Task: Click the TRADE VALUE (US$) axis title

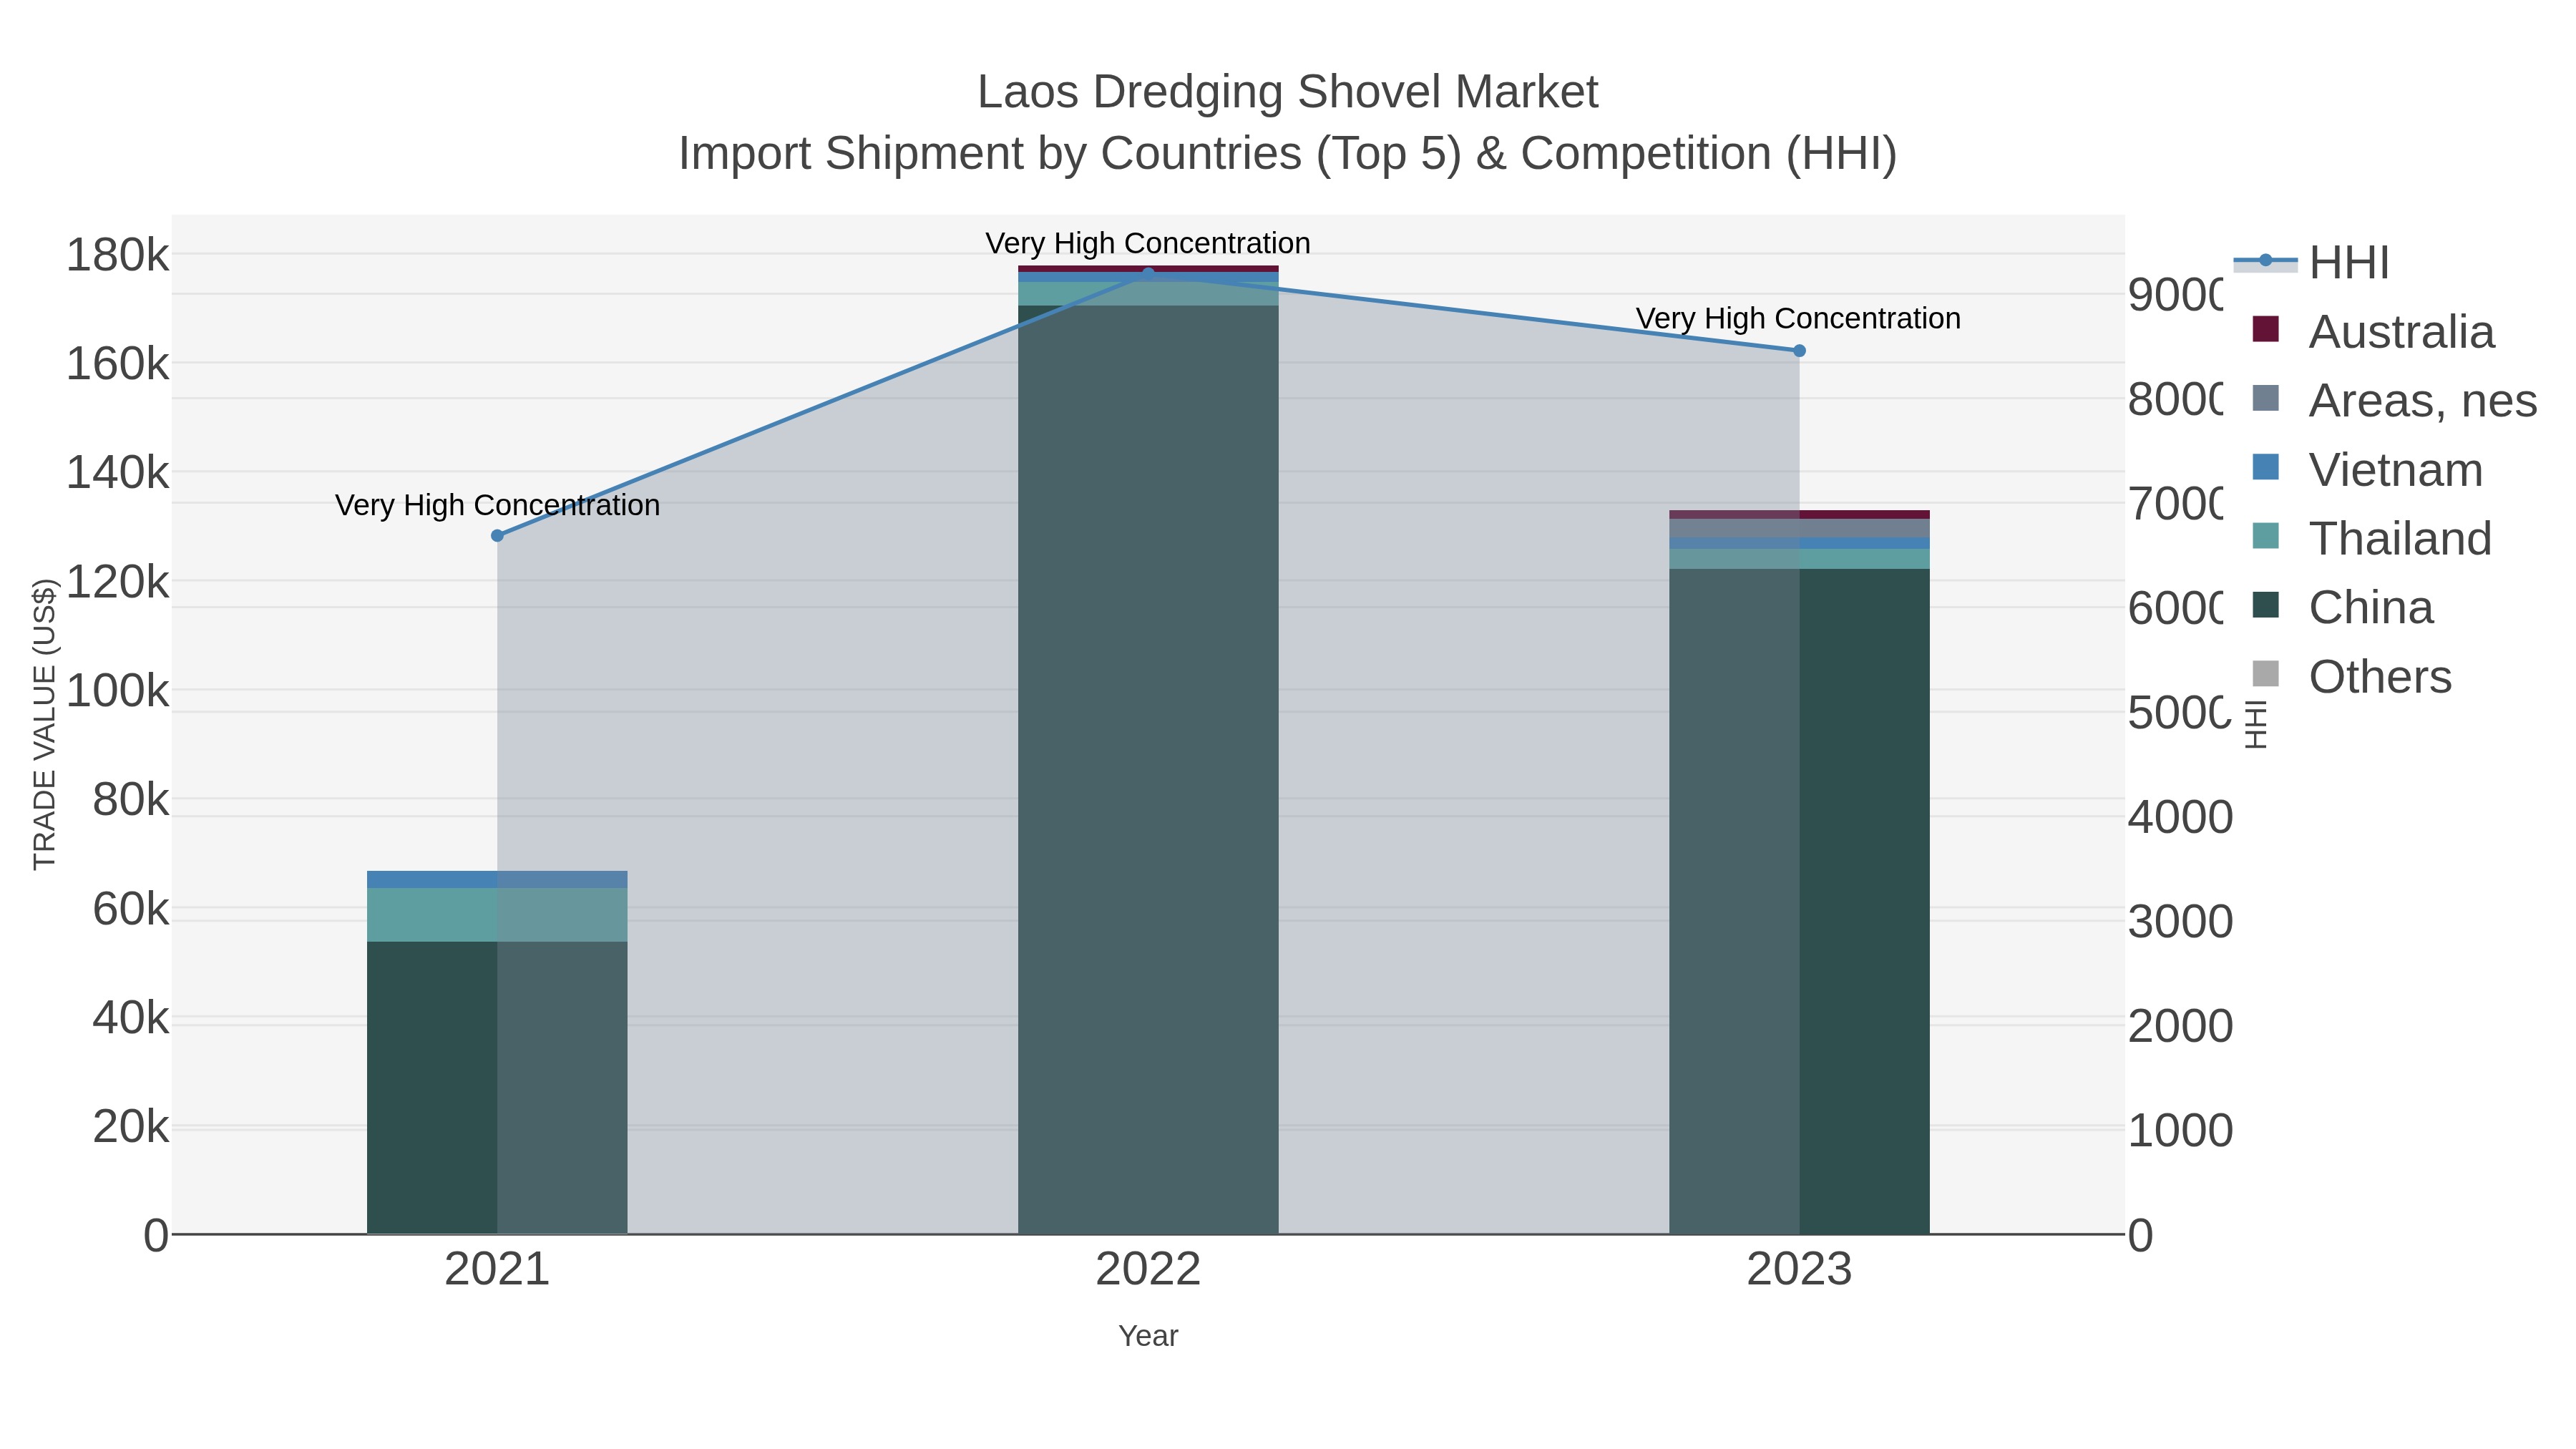Action: pyautogui.click(x=45, y=724)
